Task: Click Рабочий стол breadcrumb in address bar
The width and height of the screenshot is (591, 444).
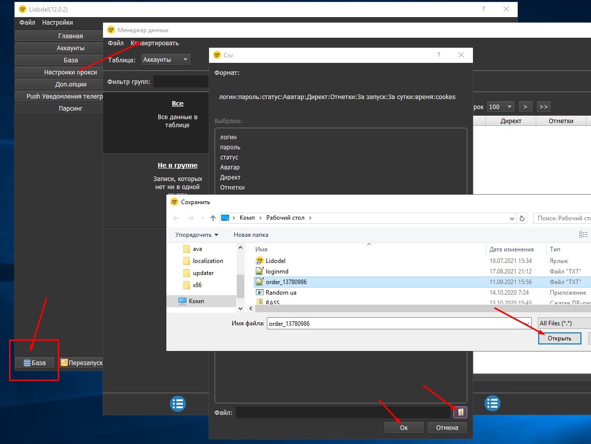Action: (x=285, y=218)
